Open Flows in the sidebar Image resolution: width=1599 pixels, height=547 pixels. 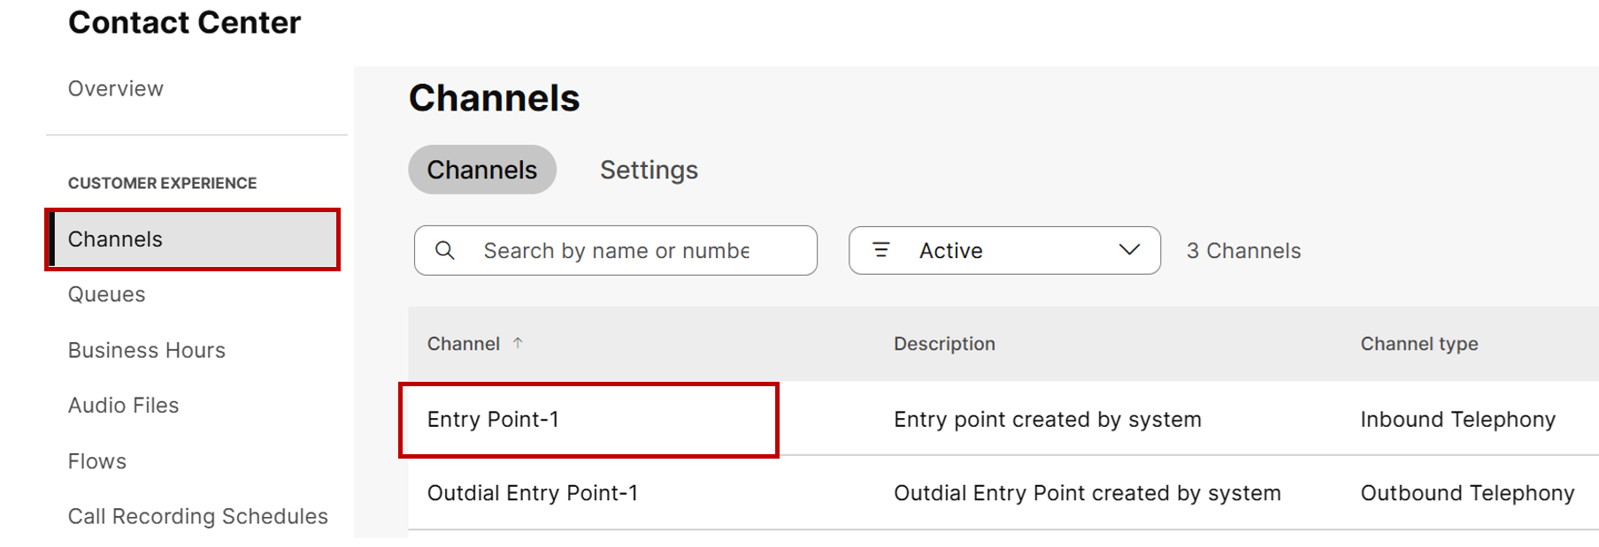(x=97, y=461)
